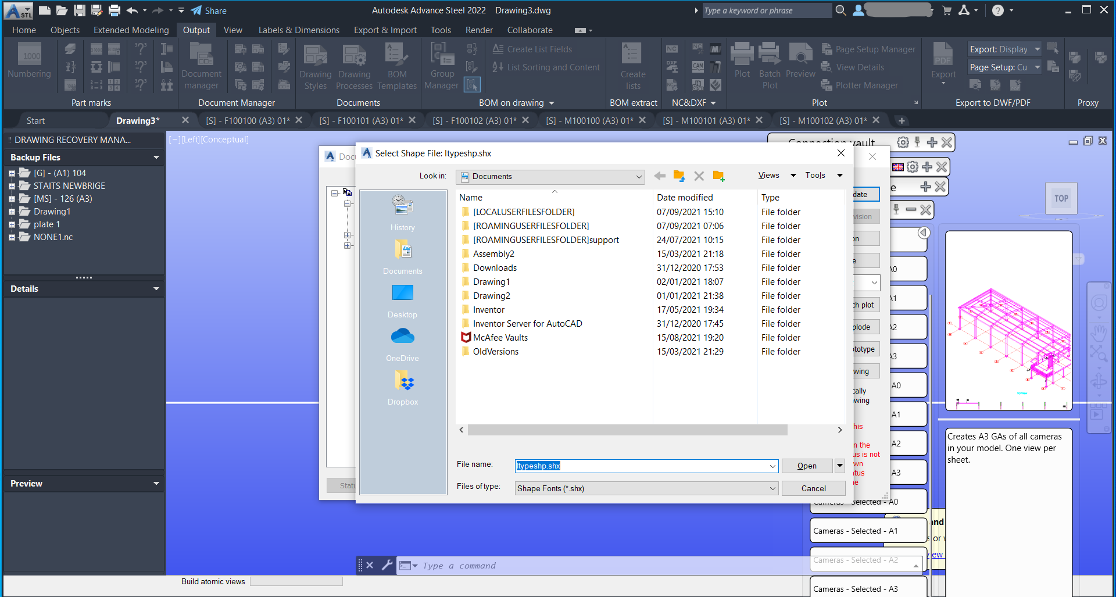1116x597 pixels.
Task: Expand the STAITS NEWBRIGE tree node
Action: (x=12, y=186)
